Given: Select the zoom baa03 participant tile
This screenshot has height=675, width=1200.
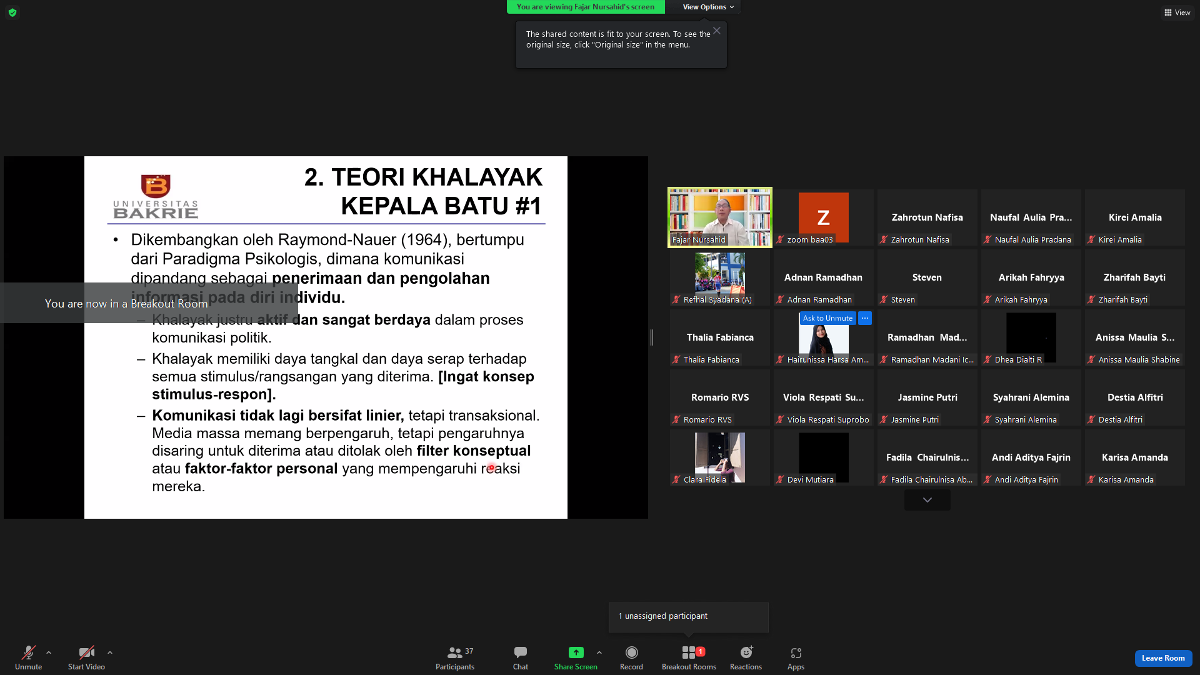Looking at the screenshot, I should 824,217.
